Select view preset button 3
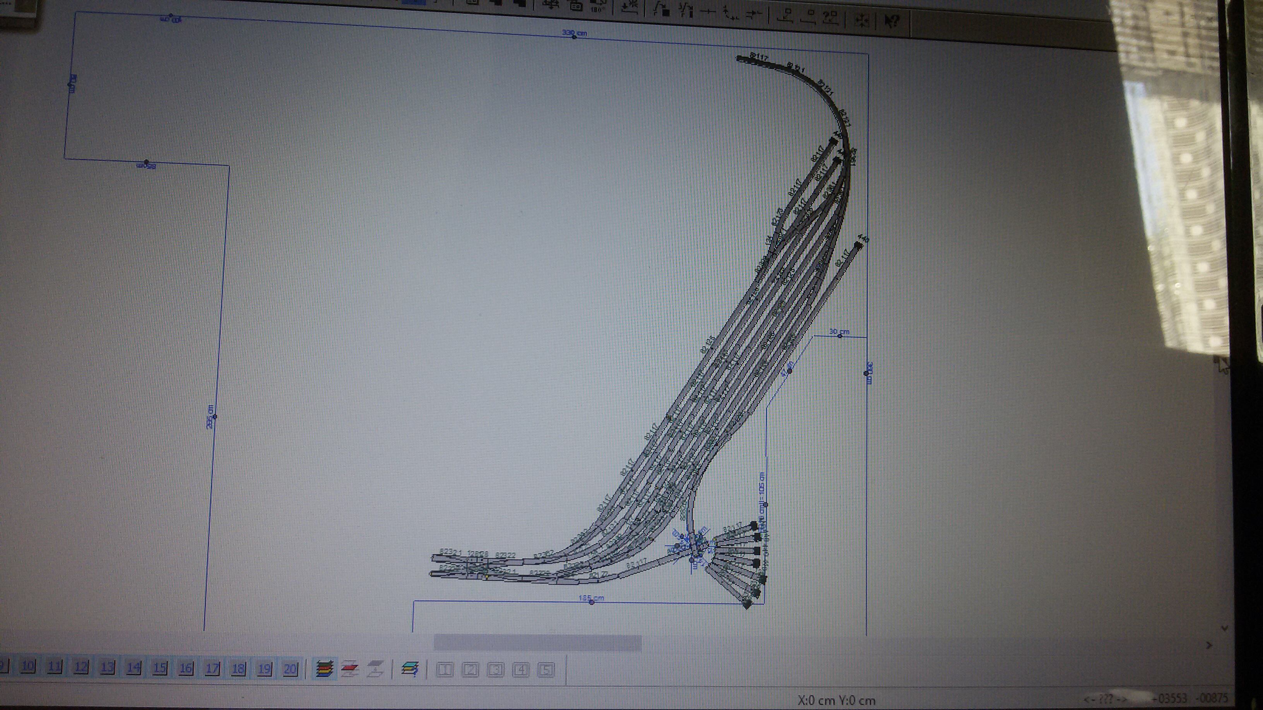This screenshot has height=710, width=1263. pyautogui.click(x=496, y=670)
